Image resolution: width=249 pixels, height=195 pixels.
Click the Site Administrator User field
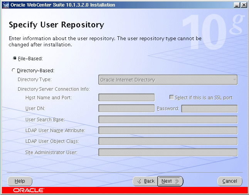coord(168,153)
